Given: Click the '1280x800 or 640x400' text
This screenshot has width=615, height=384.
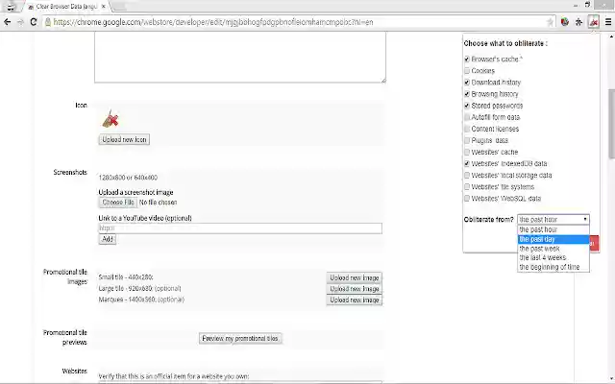Looking at the screenshot, I should [x=128, y=178].
